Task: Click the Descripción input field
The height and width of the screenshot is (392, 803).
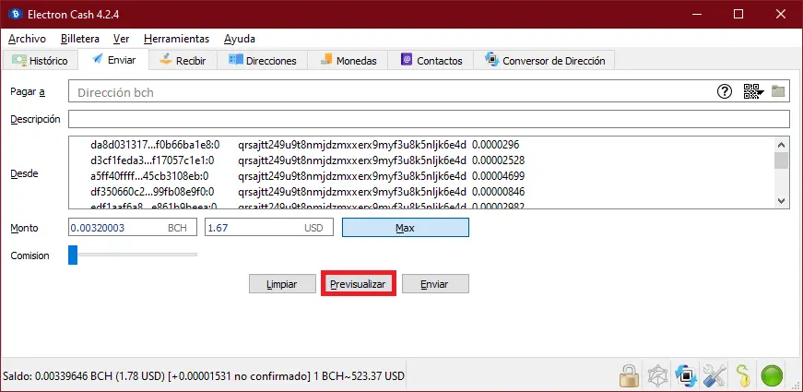Action: click(x=429, y=119)
